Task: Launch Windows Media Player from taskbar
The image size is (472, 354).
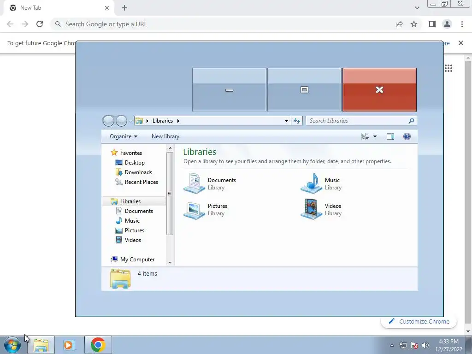Action: coord(70,345)
